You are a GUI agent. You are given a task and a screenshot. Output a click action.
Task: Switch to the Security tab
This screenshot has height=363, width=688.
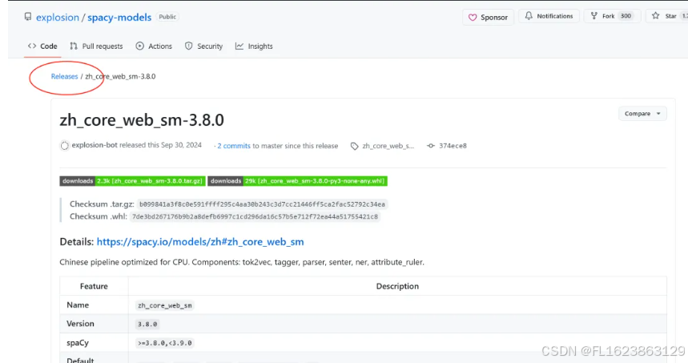pos(203,46)
